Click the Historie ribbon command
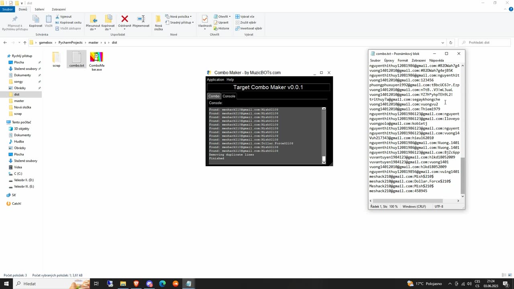514x289 pixels. tap(222, 28)
